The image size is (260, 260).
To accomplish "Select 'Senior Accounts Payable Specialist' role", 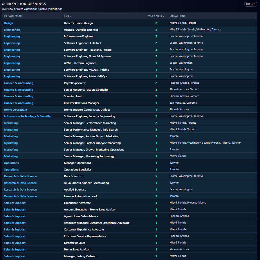I will (86, 89).
